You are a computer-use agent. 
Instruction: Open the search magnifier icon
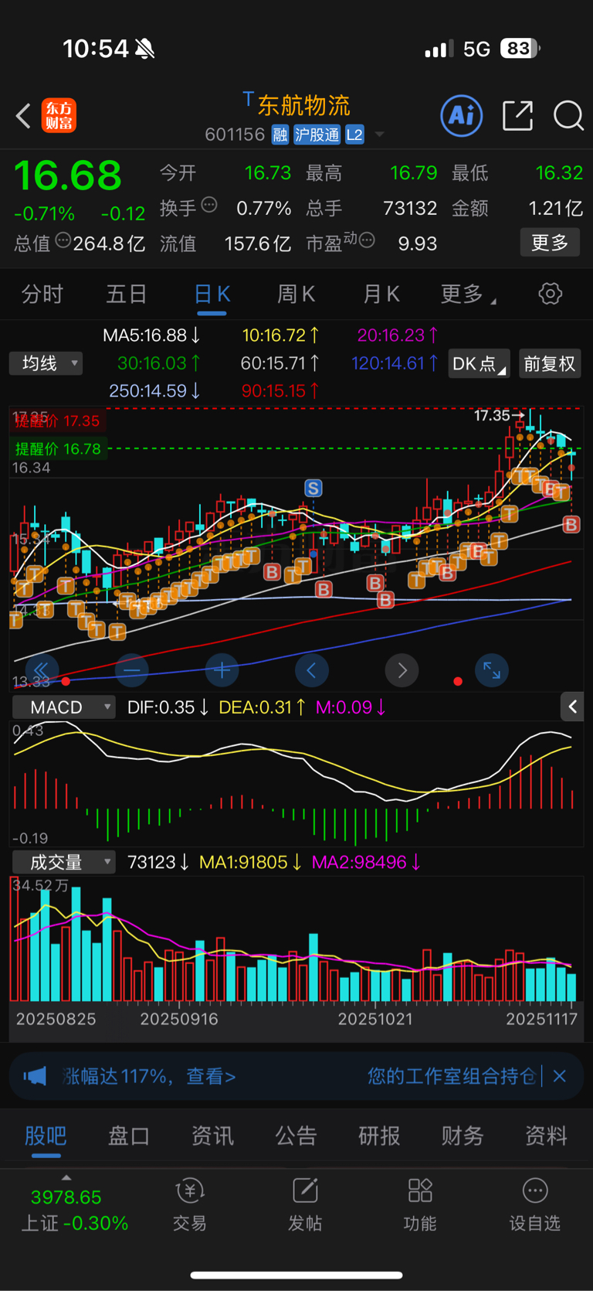[x=568, y=116]
